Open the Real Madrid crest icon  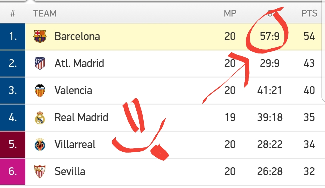pos(40,117)
